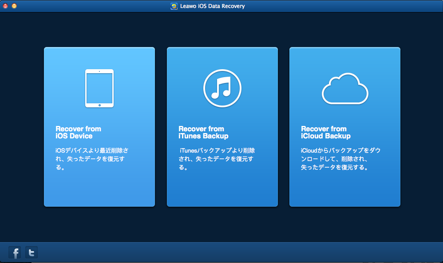
Task: Click the iOSデバイス description text
Action: pyautogui.click(x=92, y=159)
